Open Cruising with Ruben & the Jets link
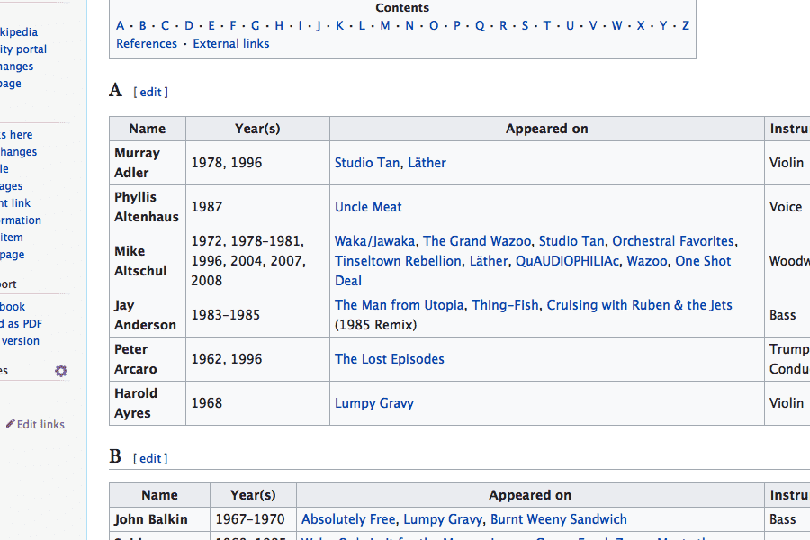This screenshot has width=810, height=540. (x=640, y=305)
